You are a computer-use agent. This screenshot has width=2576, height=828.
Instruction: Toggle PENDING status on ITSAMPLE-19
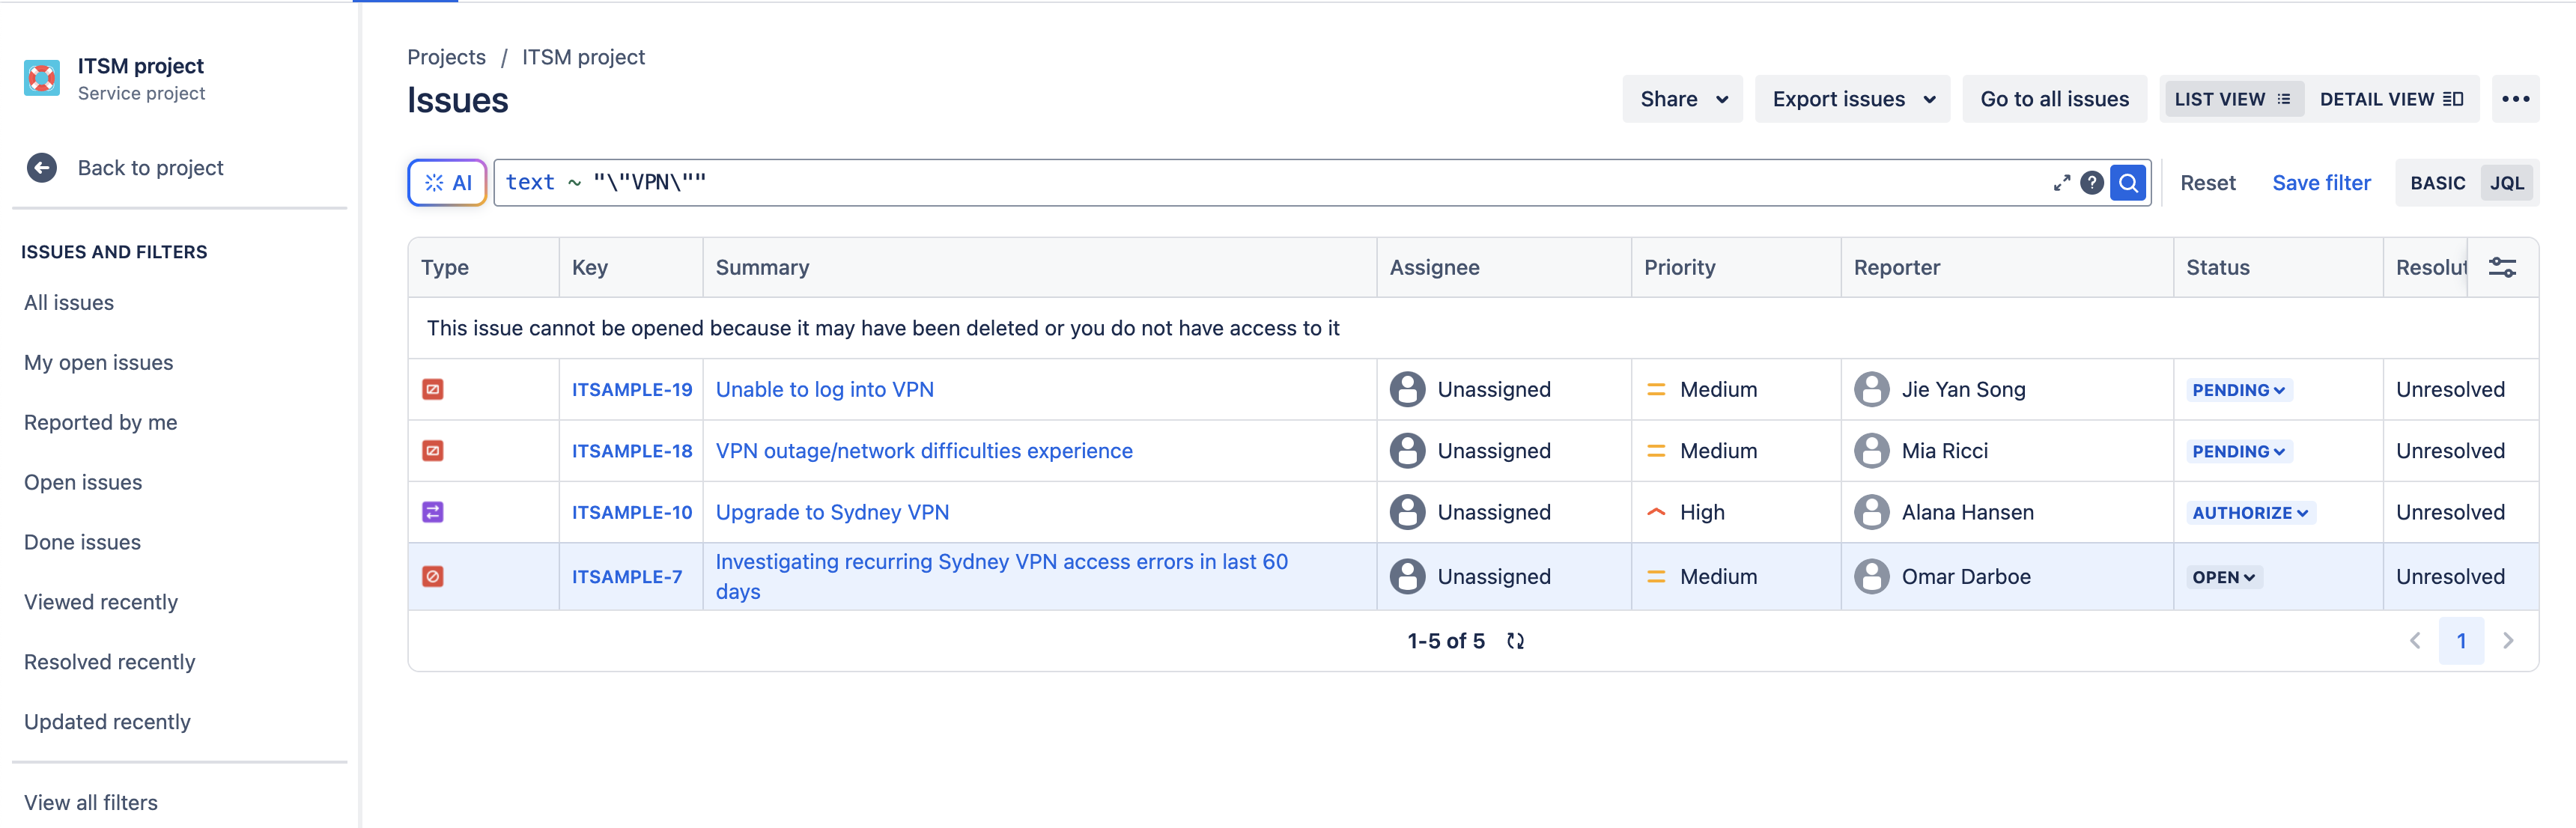[2236, 388]
